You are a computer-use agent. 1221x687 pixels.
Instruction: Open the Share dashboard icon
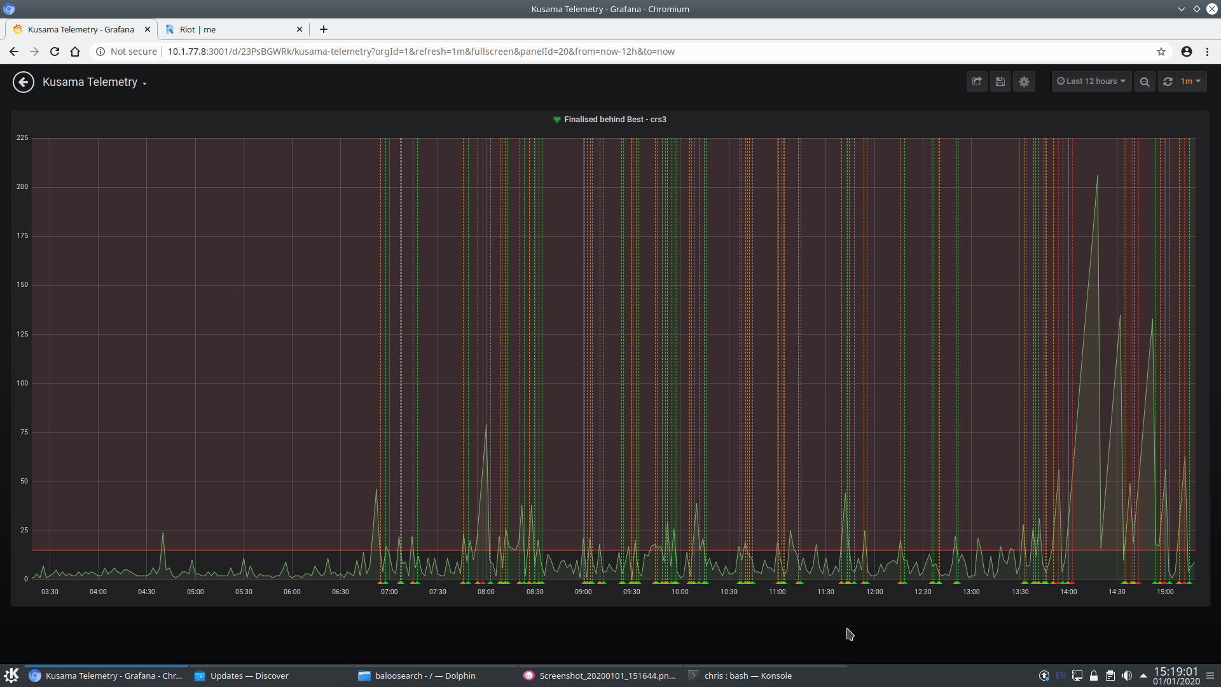977,81
